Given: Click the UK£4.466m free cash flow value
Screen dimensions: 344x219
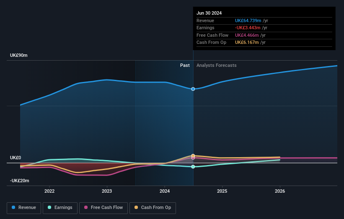Looking at the screenshot, I should coord(247,35).
